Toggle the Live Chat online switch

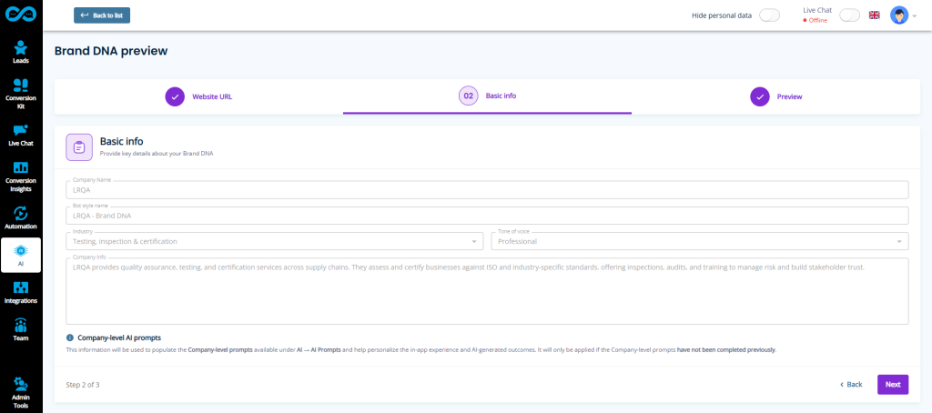[849, 15]
